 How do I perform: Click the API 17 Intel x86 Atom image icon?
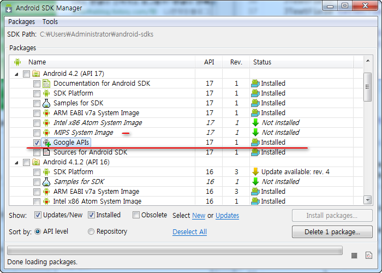point(46,123)
